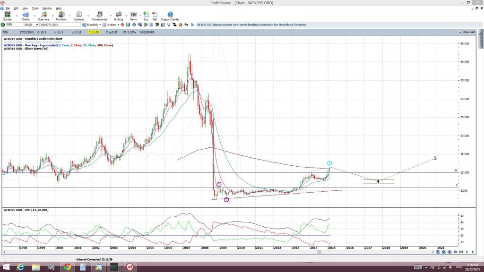Click the scroll-left arrow at chart bottom right
484x272 pixels.
tap(467, 252)
